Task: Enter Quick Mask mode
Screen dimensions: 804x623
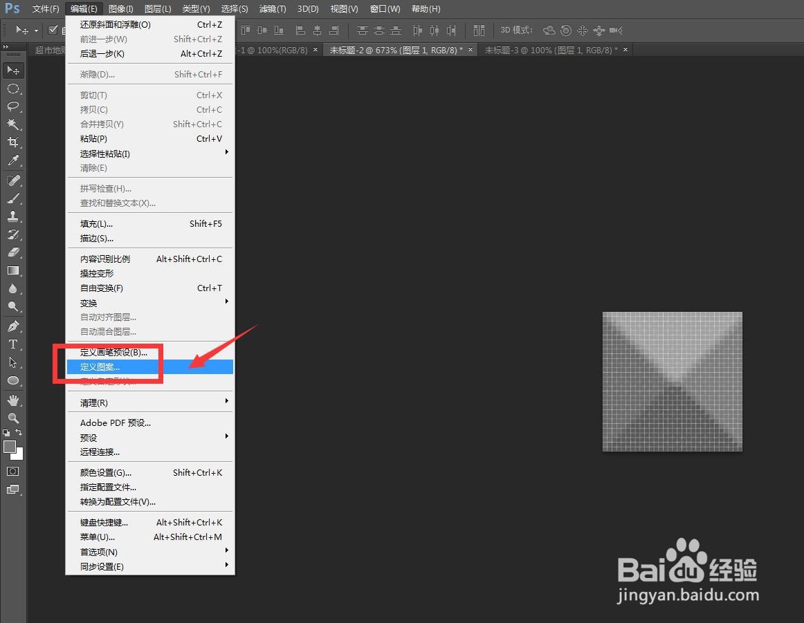Action: (13, 471)
